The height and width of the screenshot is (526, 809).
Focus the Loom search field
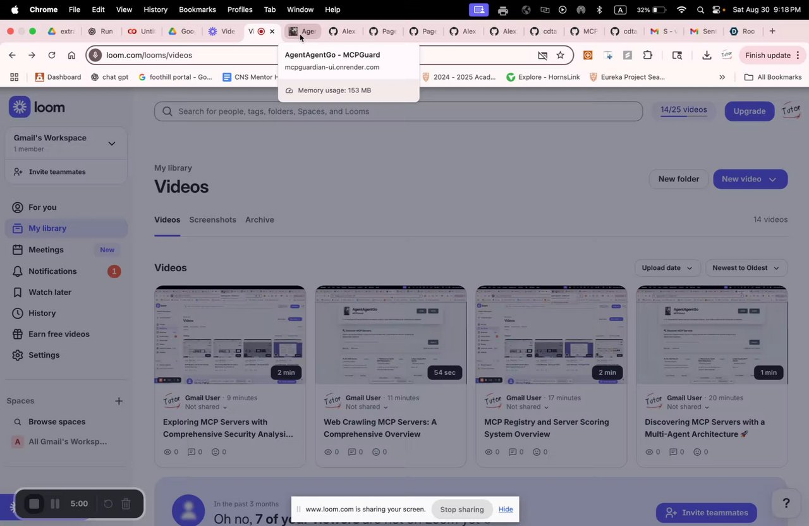pyautogui.click(x=398, y=111)
